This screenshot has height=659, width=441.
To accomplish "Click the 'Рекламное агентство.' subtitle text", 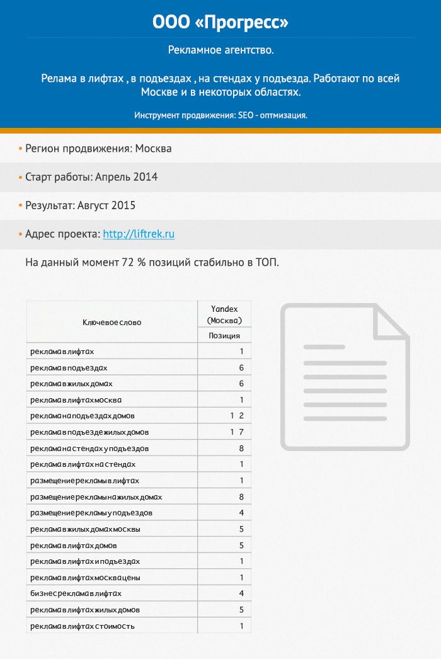I will point(220,49).
